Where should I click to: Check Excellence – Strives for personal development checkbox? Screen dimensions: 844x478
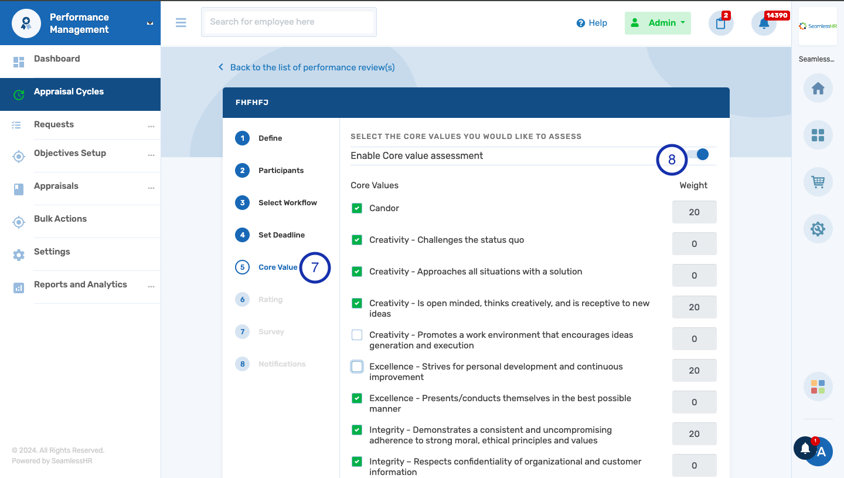pos(357,367)
